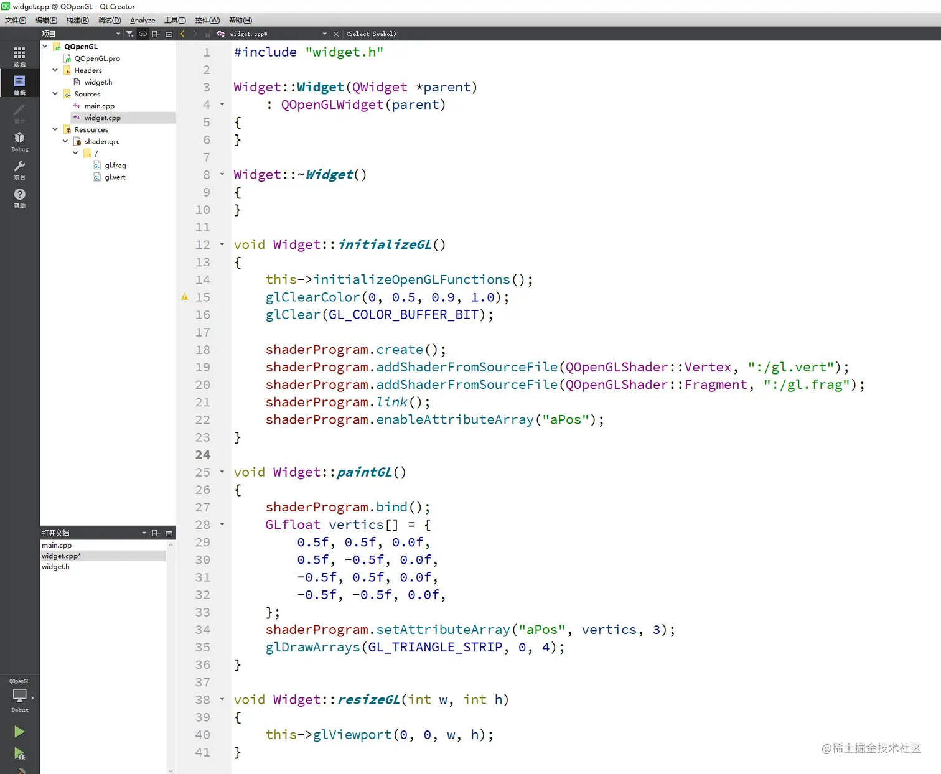This screenshot has height=774, width=941.
Task: Run the project with the green play button
Action: coord(19,732)
